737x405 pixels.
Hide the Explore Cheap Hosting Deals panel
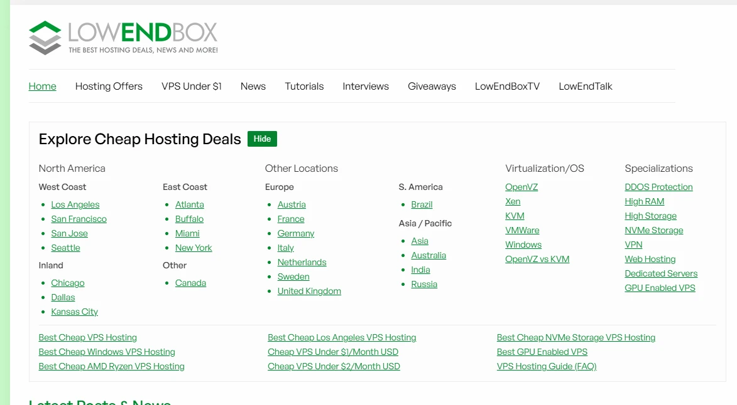click(x=262, y=139)
